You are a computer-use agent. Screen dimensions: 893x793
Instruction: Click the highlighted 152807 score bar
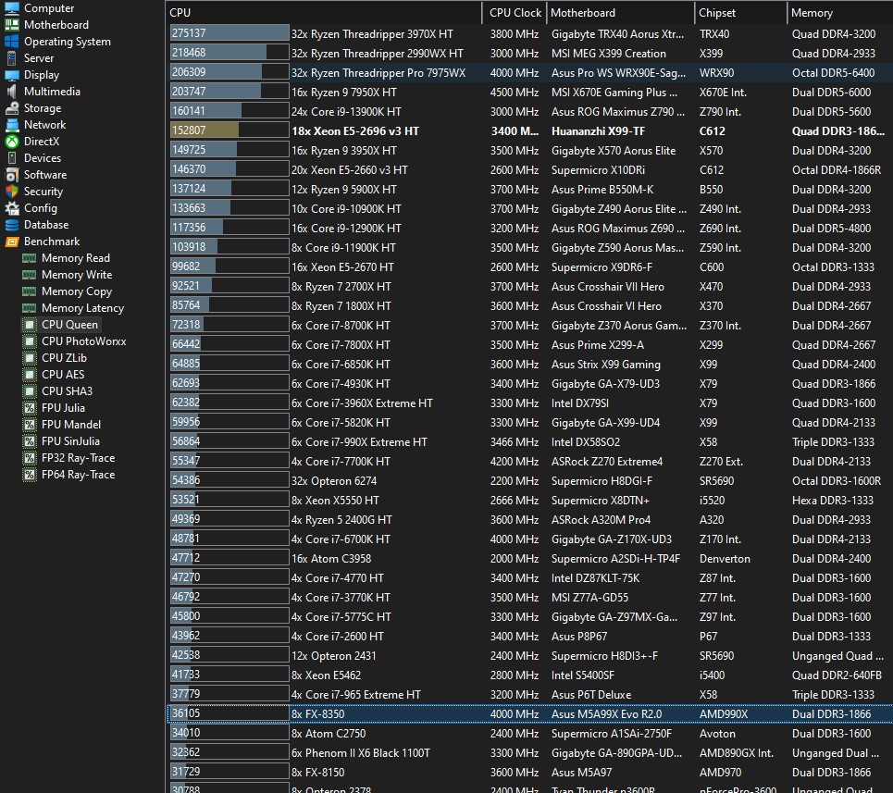[229, 130]
